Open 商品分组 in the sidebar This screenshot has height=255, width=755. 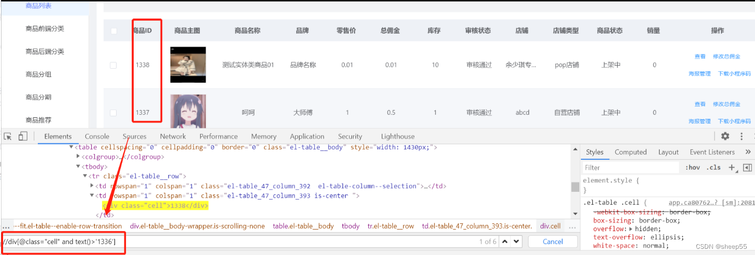tap(38, 74)
